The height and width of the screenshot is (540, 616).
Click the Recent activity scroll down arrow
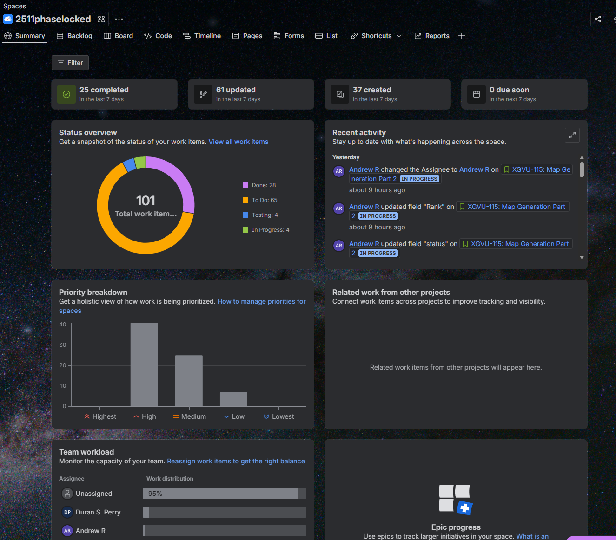click(x=582, y=257)
